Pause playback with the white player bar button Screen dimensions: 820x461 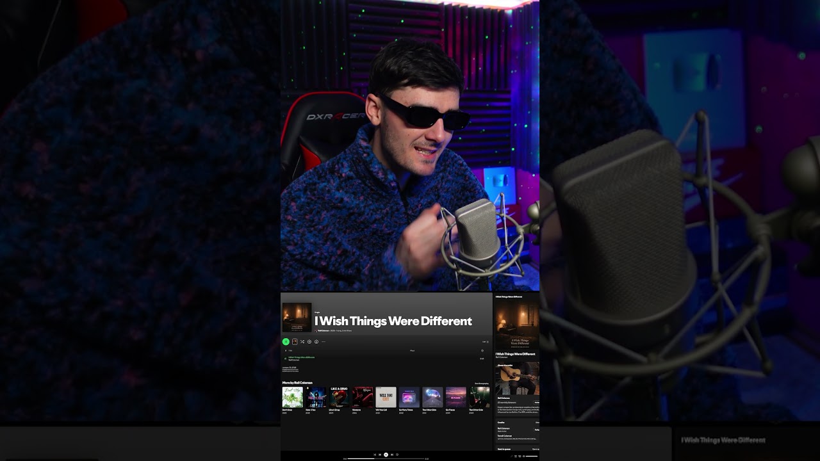386,455
